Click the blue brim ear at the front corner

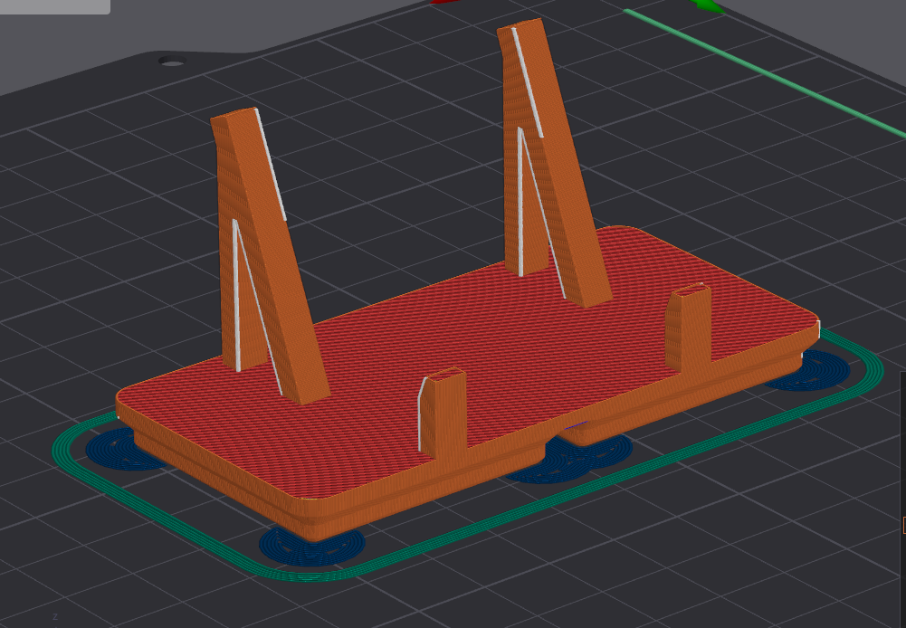point(312,547)
